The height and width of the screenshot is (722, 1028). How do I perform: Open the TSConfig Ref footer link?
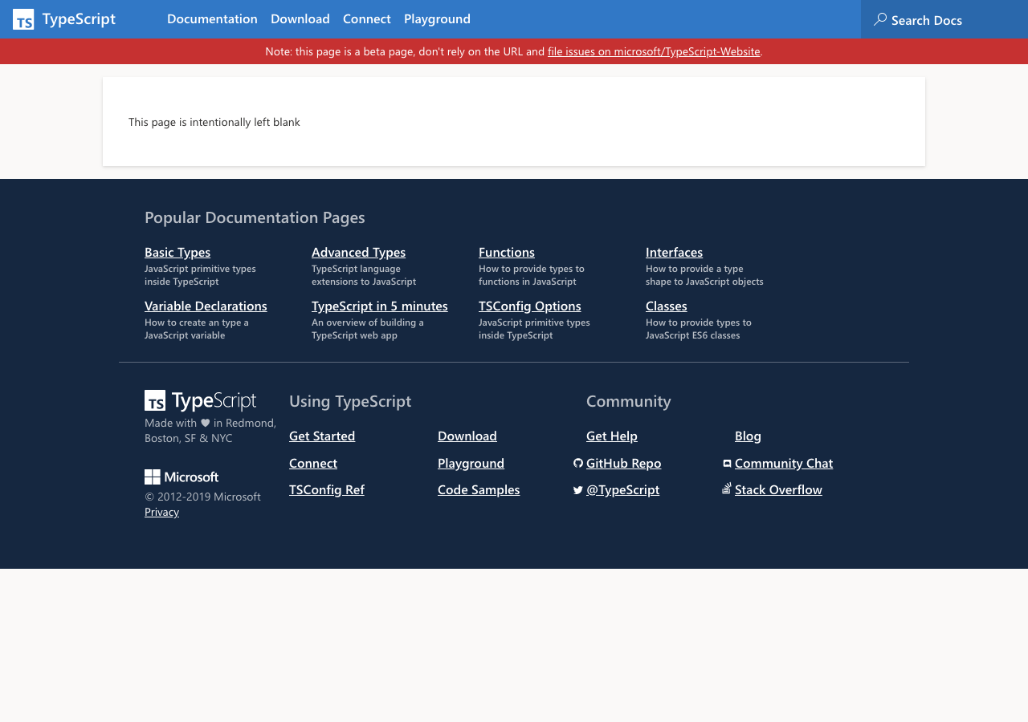click(327, 489)
